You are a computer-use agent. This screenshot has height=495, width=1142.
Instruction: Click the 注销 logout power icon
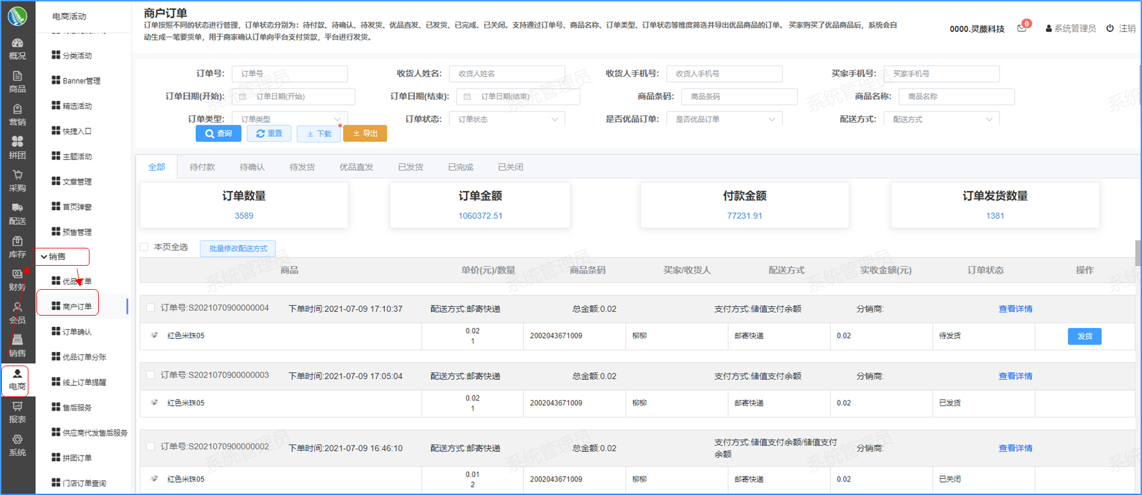point(1110,28)
